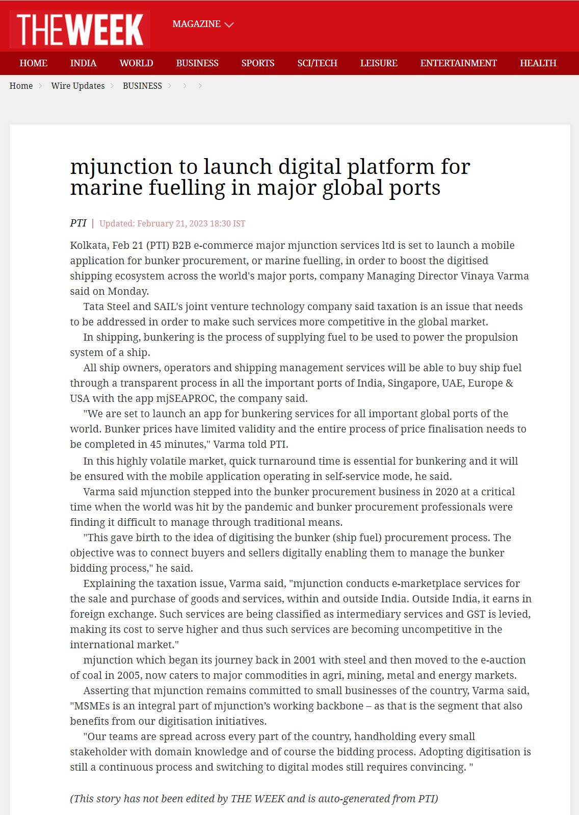Go to SCI/TECH section

pyautogui.click(x=317, y=63)
